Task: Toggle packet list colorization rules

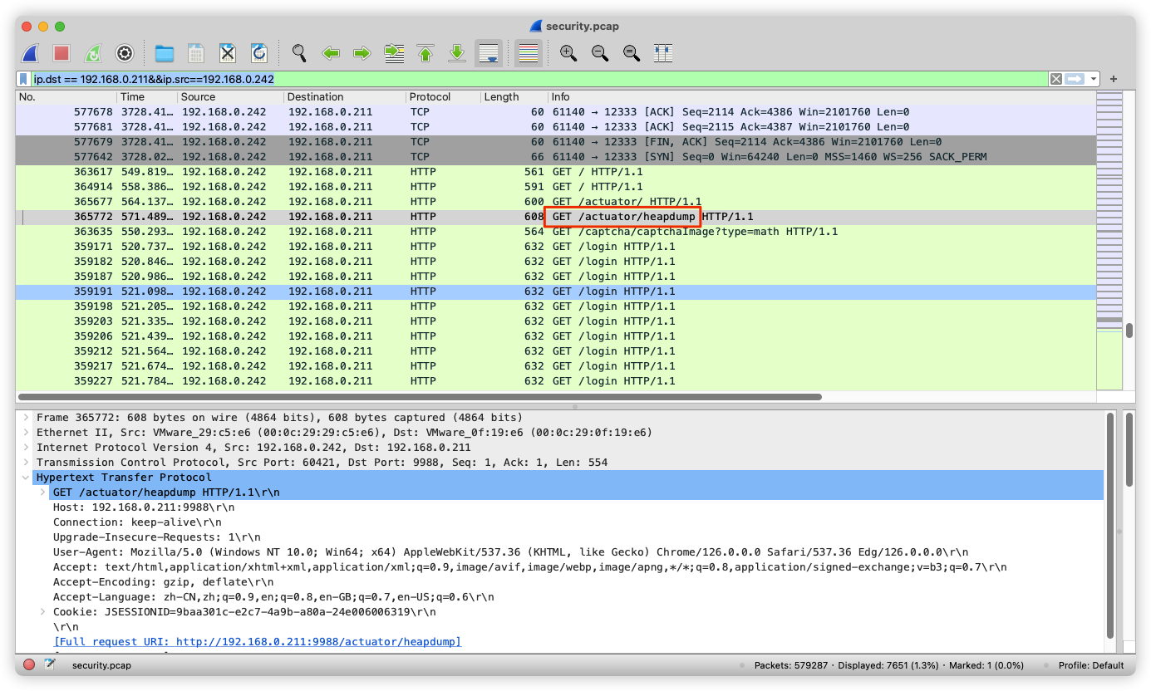Action: pyautogui.click(x=529, y=54)
